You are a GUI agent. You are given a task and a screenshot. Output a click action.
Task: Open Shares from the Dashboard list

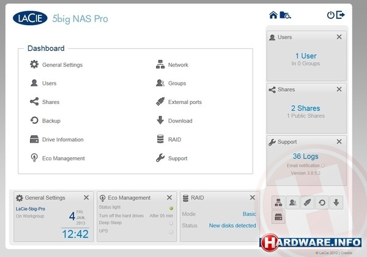[45, 102]
